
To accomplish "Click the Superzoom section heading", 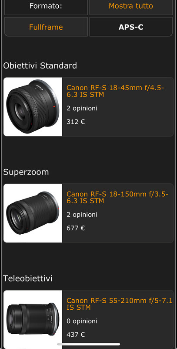I will (x=26, y=172).
